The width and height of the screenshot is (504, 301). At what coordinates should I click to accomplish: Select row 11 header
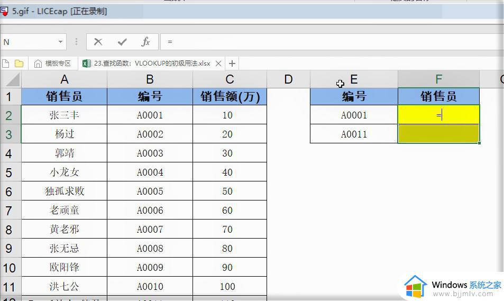[x=11, y=287]
